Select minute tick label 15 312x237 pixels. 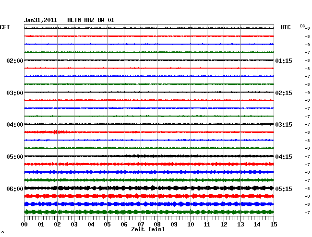pyautogui.click(x=274, y=224)
